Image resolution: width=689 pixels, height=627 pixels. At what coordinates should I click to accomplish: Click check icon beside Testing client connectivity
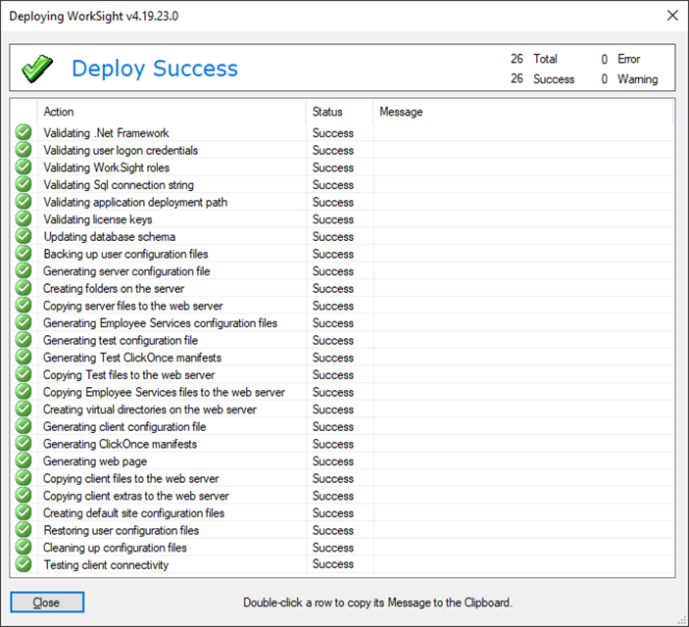pos(24,565)
